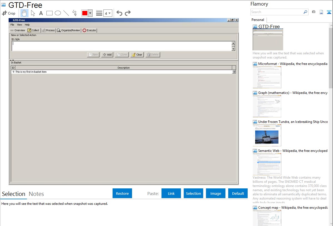Go to the Collect tab
This screenshot has height=226, width=333.
pos(33,30)
